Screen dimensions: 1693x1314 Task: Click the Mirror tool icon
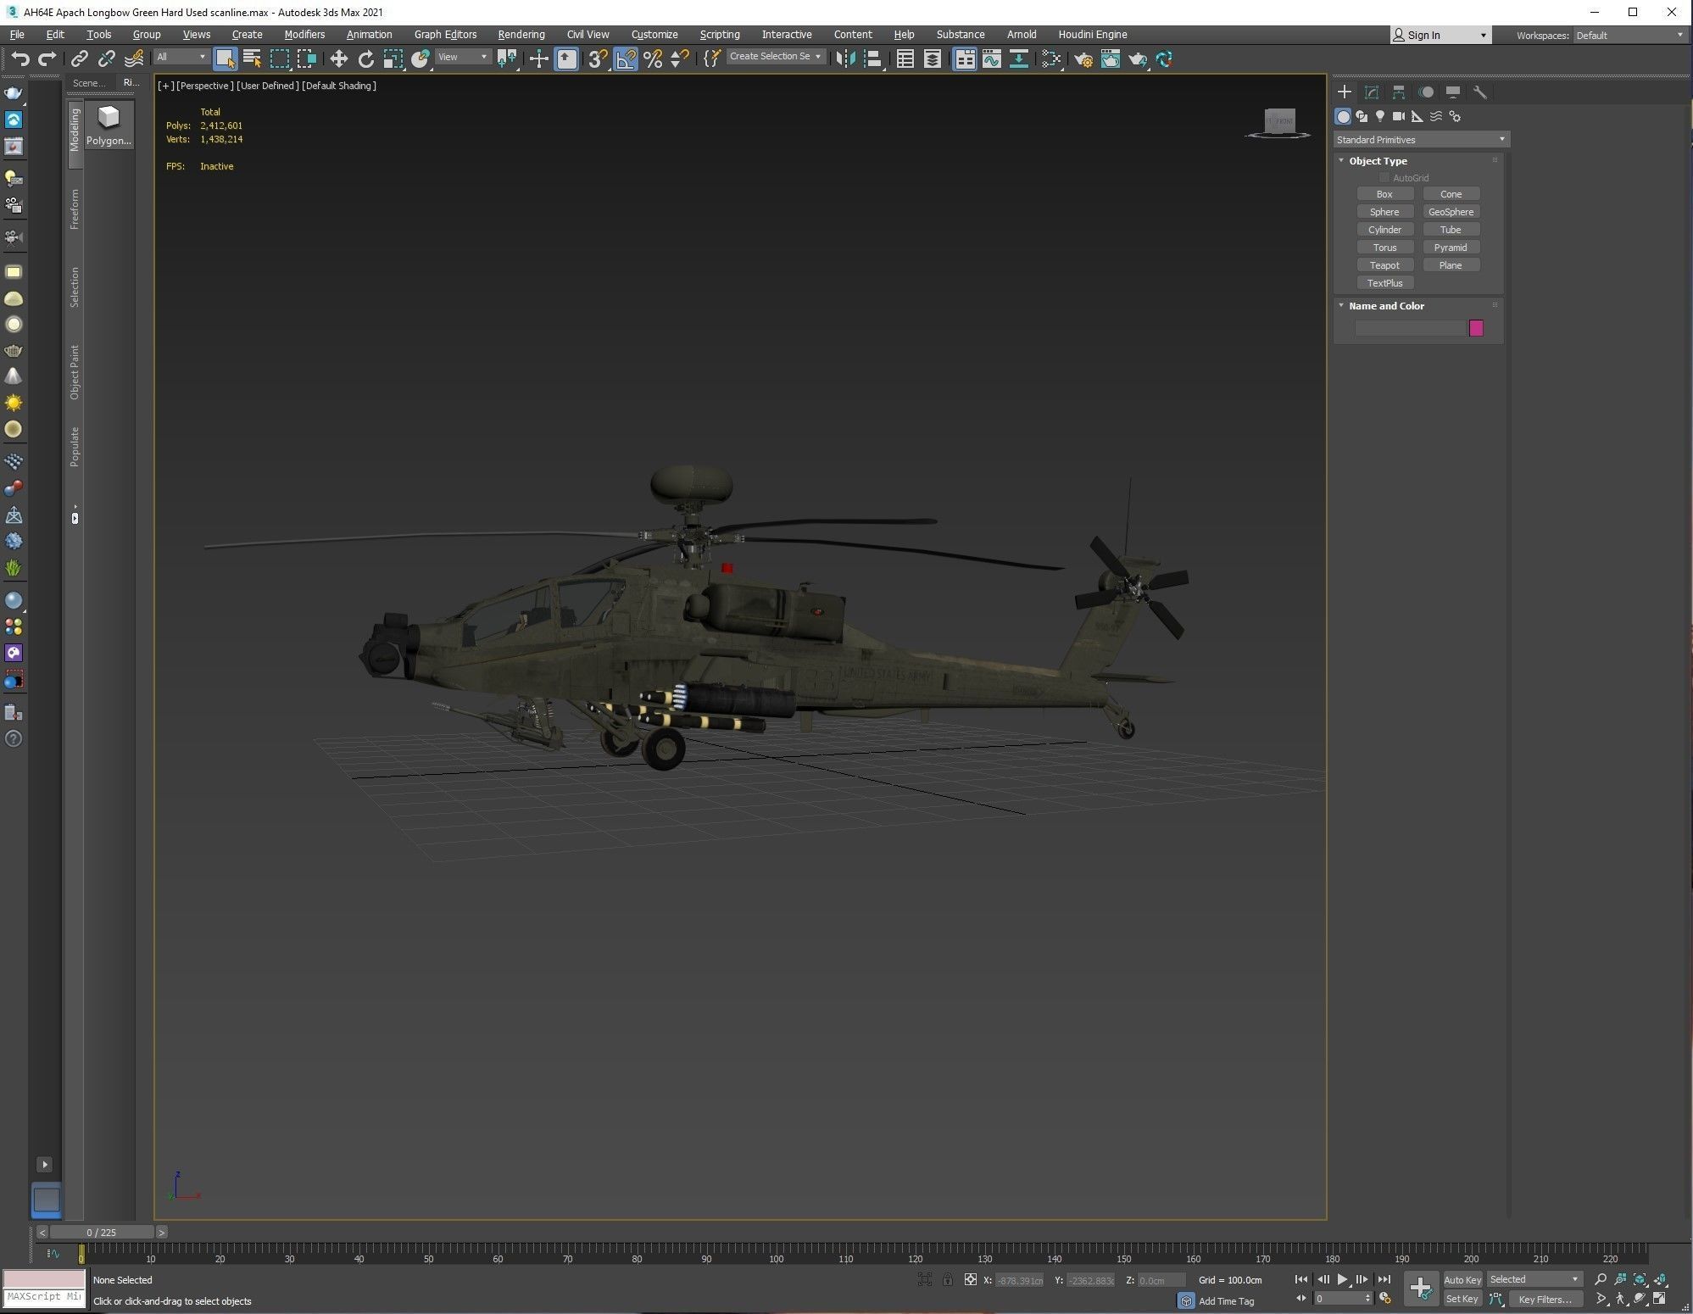click(845, 58)
